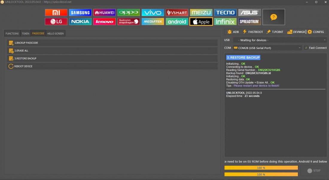Click REBOOT DEVICE
Screen dimensions: 329x180
point(112,66)
